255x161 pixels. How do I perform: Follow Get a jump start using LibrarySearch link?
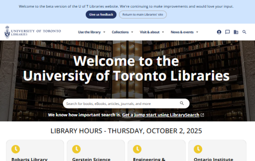click(161, 115)
